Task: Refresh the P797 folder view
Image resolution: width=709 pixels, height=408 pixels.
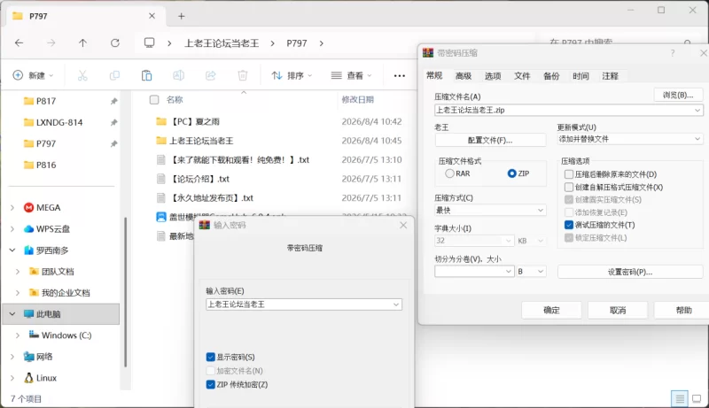Action: tap(115, 42)
